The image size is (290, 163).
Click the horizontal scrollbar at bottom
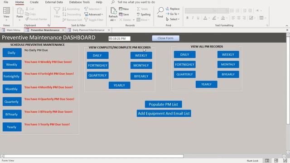pos(94,156)
